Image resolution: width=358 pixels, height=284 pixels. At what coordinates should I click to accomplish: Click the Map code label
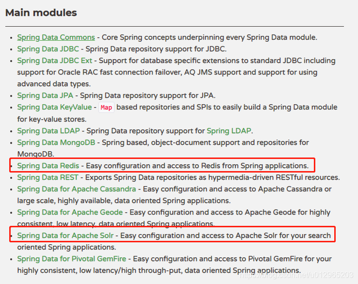(106, 108)
